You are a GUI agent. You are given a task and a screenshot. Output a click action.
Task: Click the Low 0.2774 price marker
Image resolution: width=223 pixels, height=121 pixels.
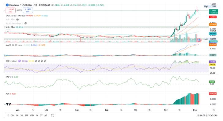click(x=210, y=39)
